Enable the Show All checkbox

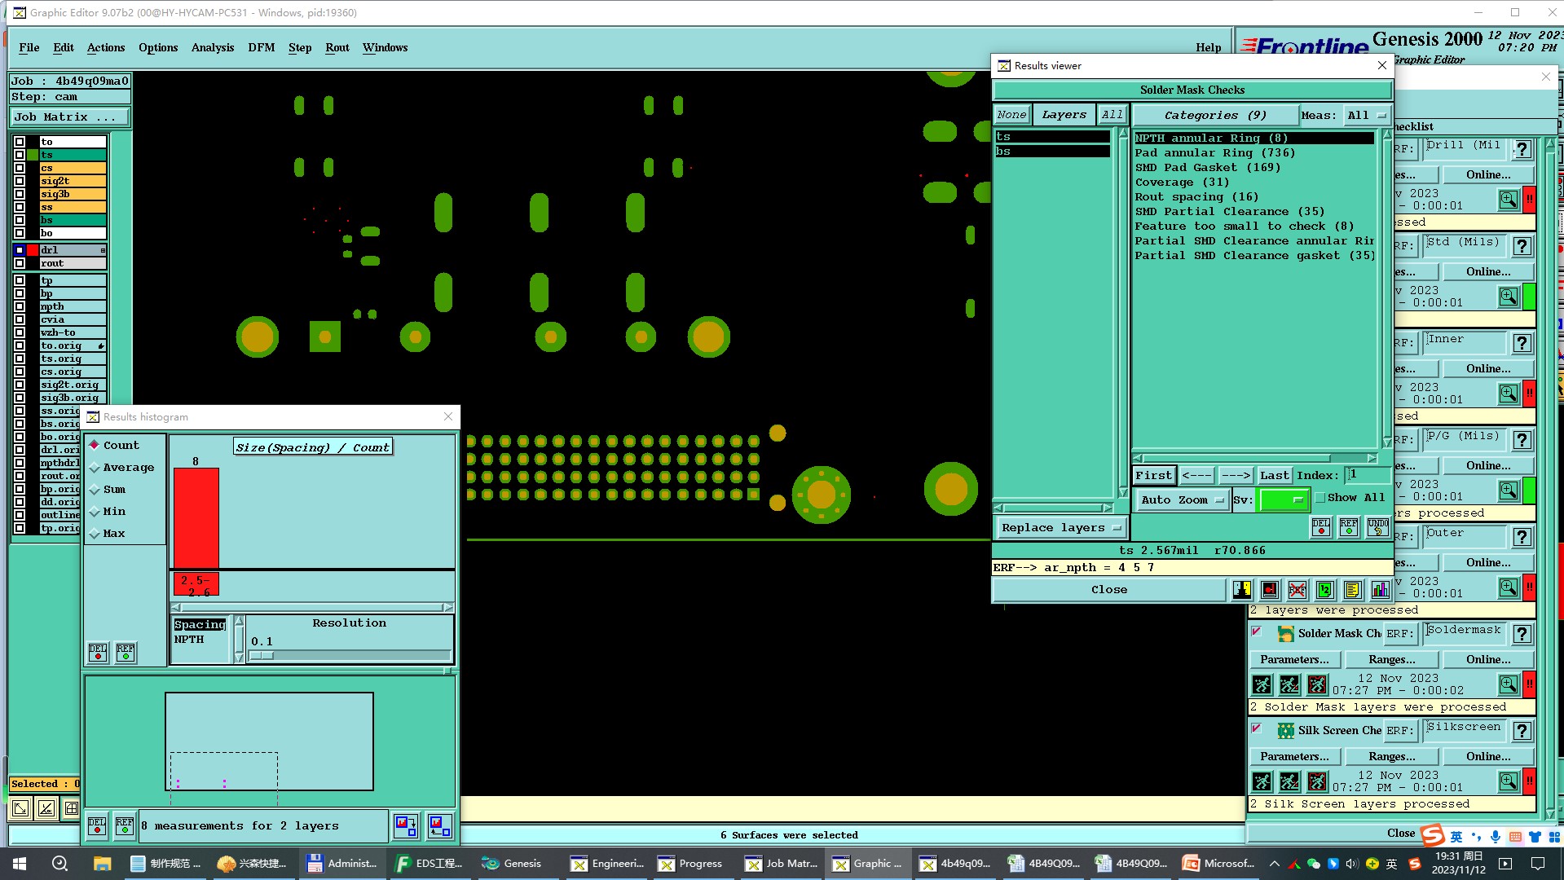(1319, 498)
